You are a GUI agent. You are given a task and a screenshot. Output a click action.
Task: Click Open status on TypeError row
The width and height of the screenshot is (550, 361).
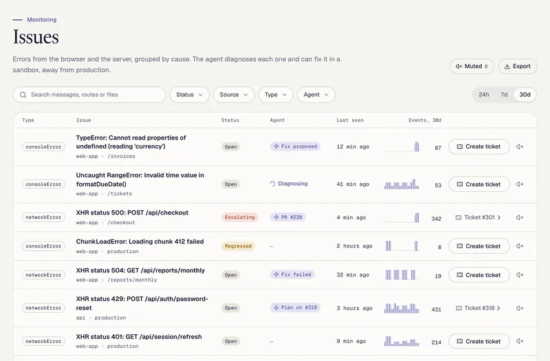click(x=231, y=146)
